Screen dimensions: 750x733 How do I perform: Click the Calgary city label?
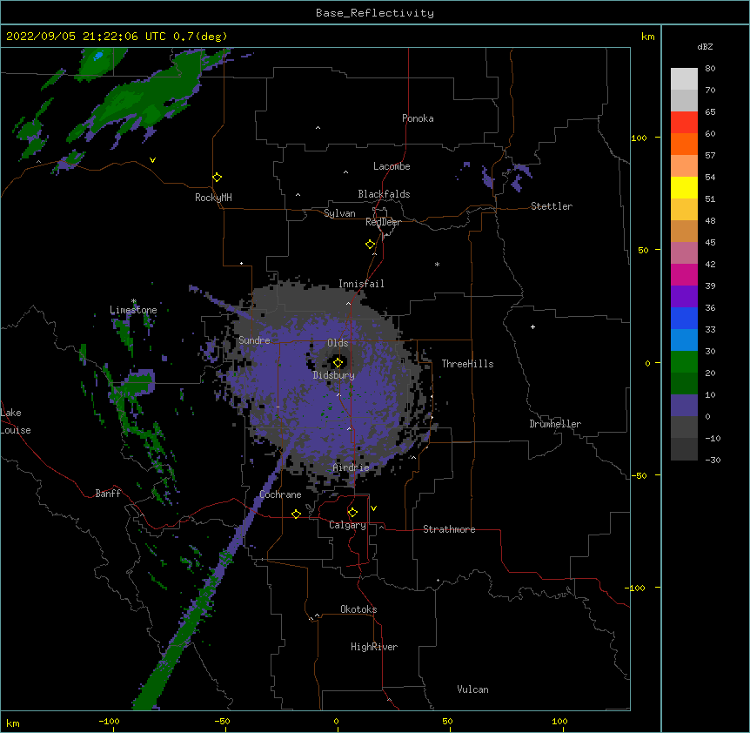(347, 525)
